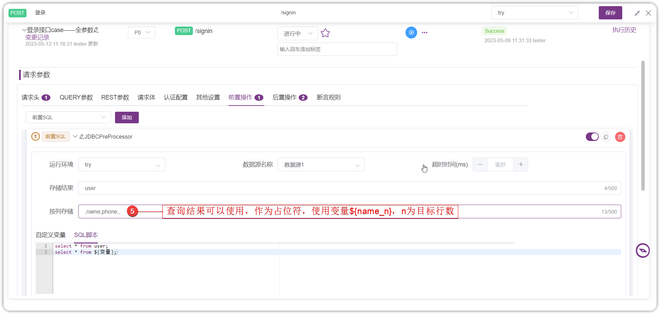
Task: Click the copy icon for JDBCPreProcessor
Action: (606, 137)
